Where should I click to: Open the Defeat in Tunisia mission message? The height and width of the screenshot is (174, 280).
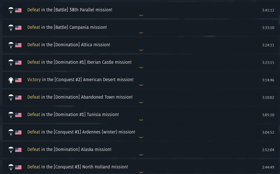(73, 114)
